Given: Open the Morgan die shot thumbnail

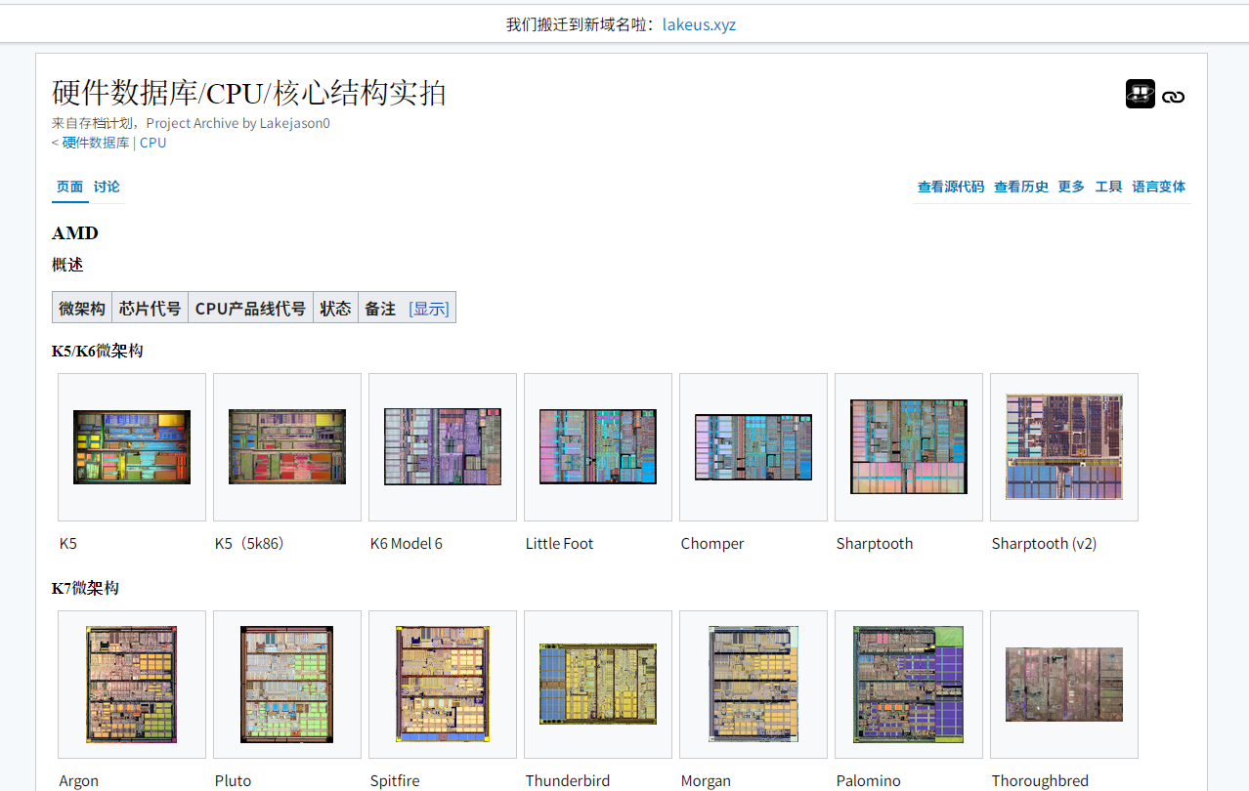Looking at the screenshot, I should tap(753, 684).
